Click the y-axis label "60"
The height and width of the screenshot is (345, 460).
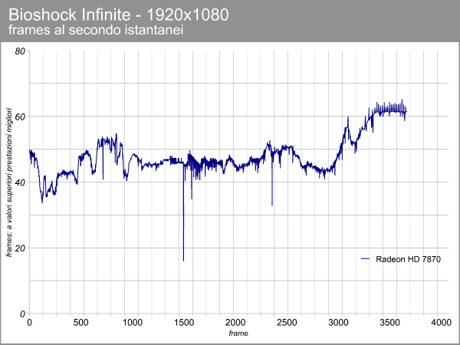20,117
